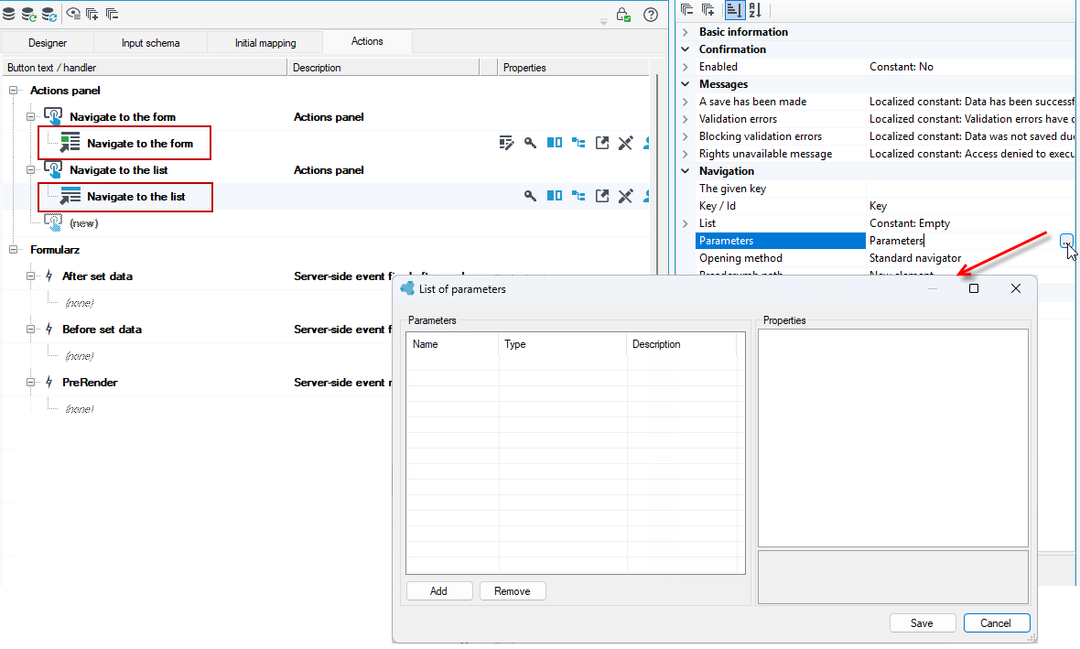Screen dimensions: 1080x649
Task: Click the open-external icon on Navigate to the form row
Action: tap(602, 143)
